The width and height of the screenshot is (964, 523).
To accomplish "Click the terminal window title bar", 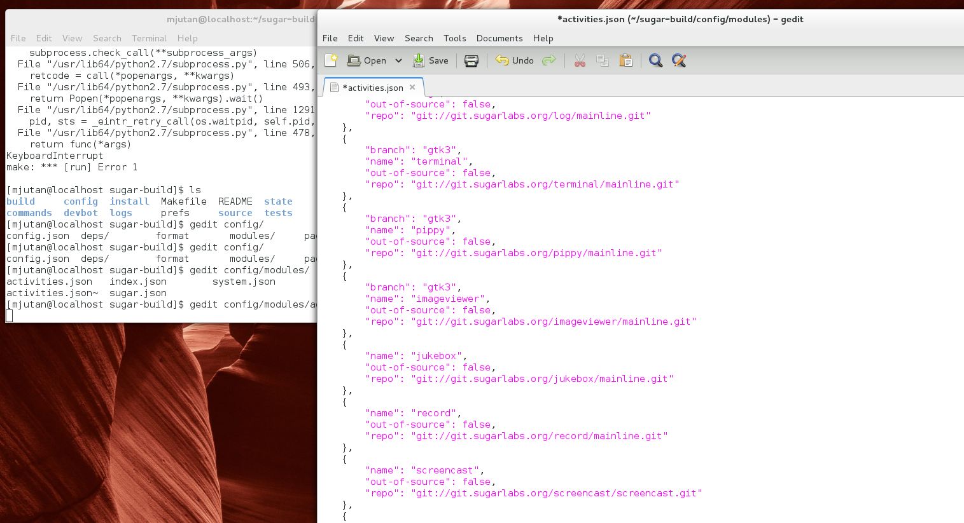I will (x=161, y=19).
